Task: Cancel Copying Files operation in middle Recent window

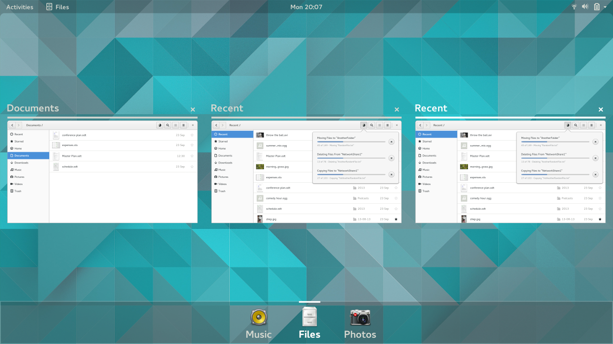Action: (x=391, y=174)
